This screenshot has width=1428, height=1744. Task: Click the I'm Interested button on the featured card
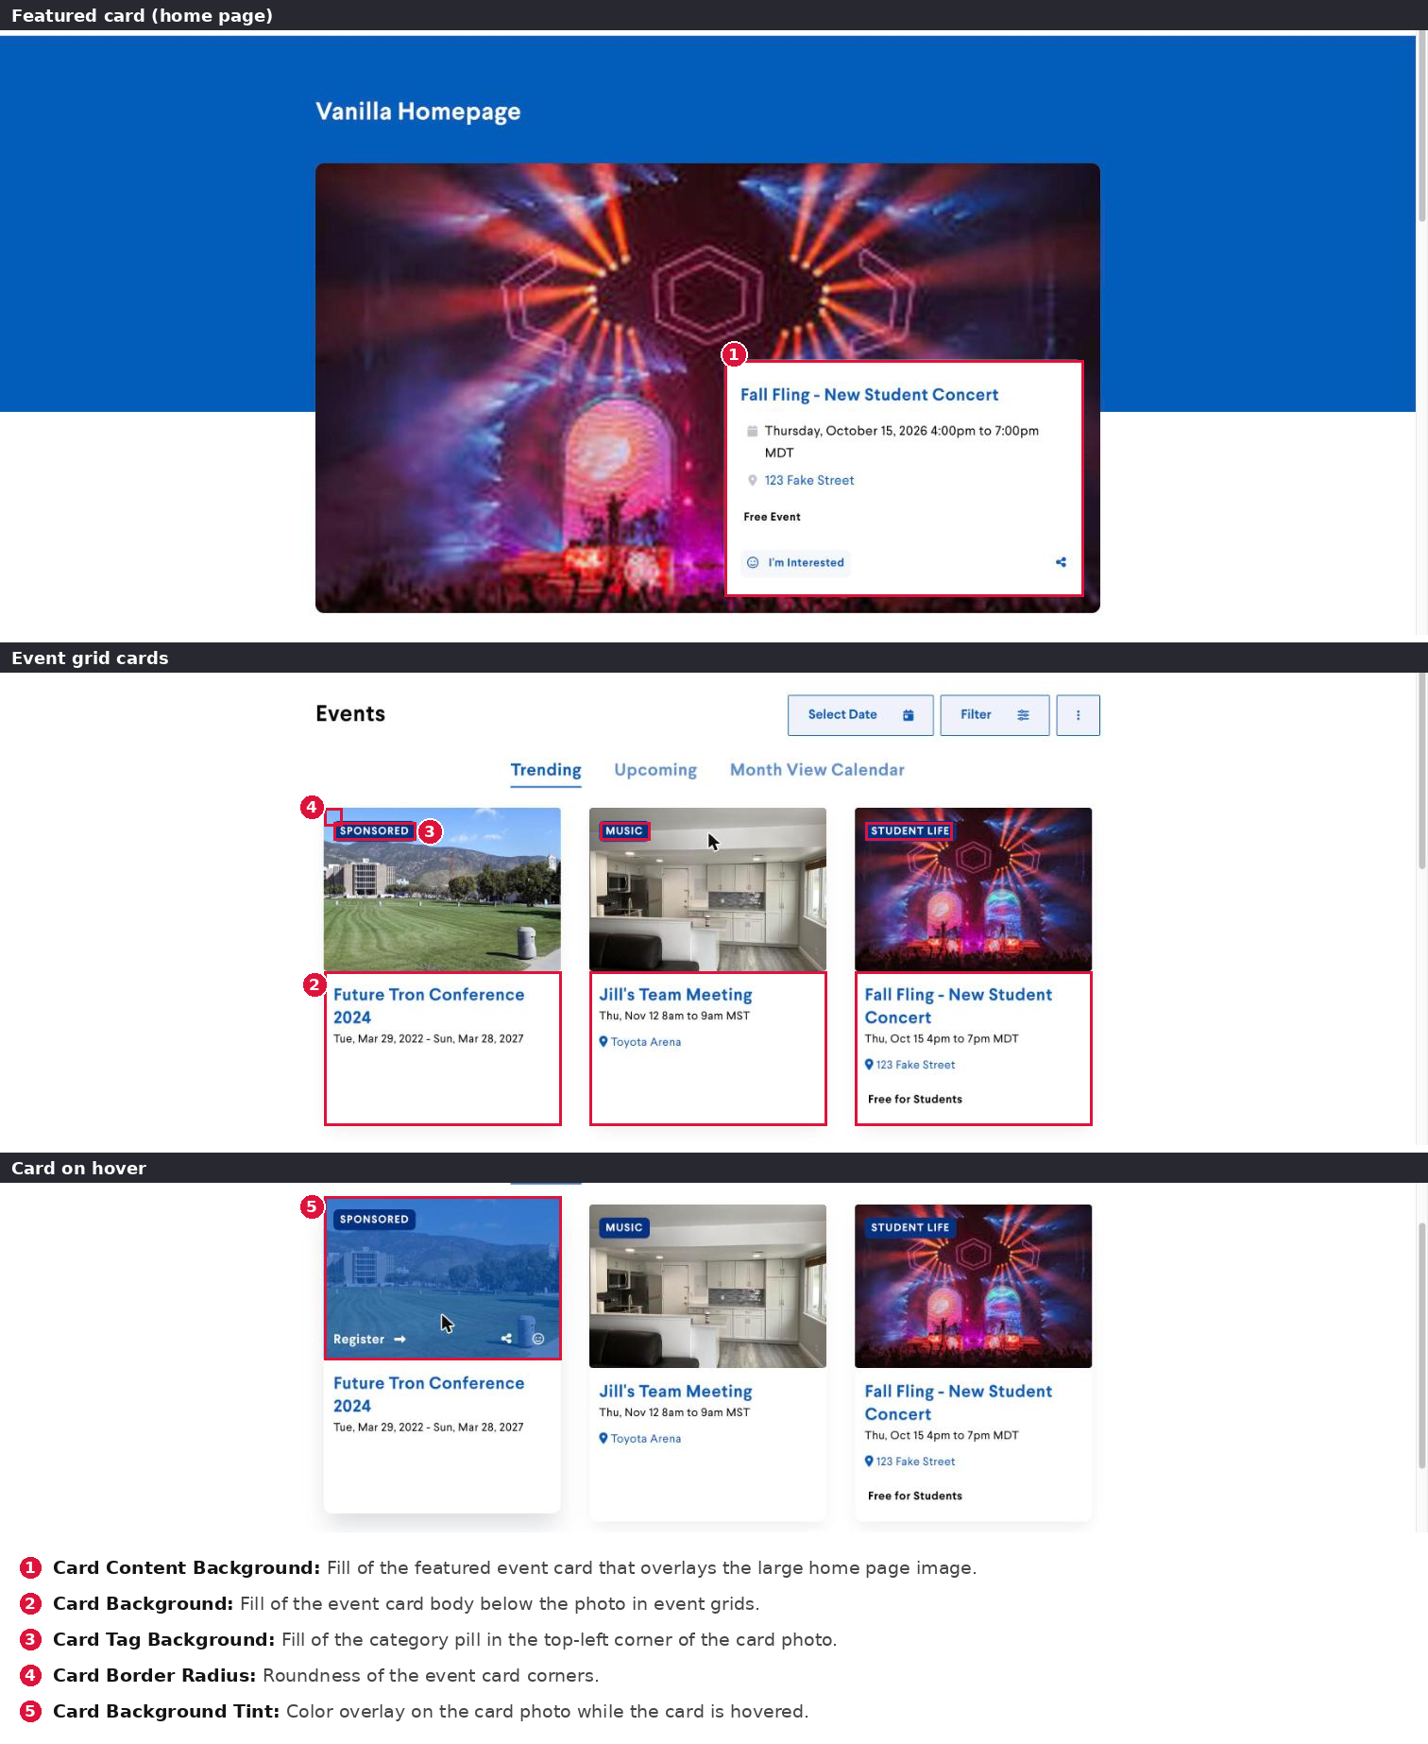tap(795, 563)
